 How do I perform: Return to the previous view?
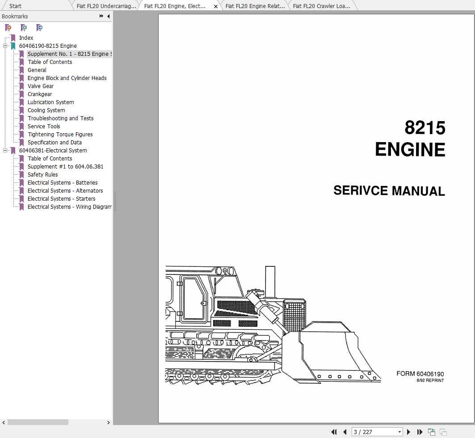[x=432, y=432]
